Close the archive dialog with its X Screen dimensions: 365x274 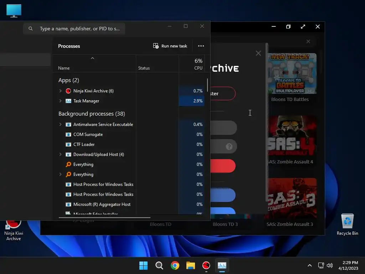tap(258, 53)
